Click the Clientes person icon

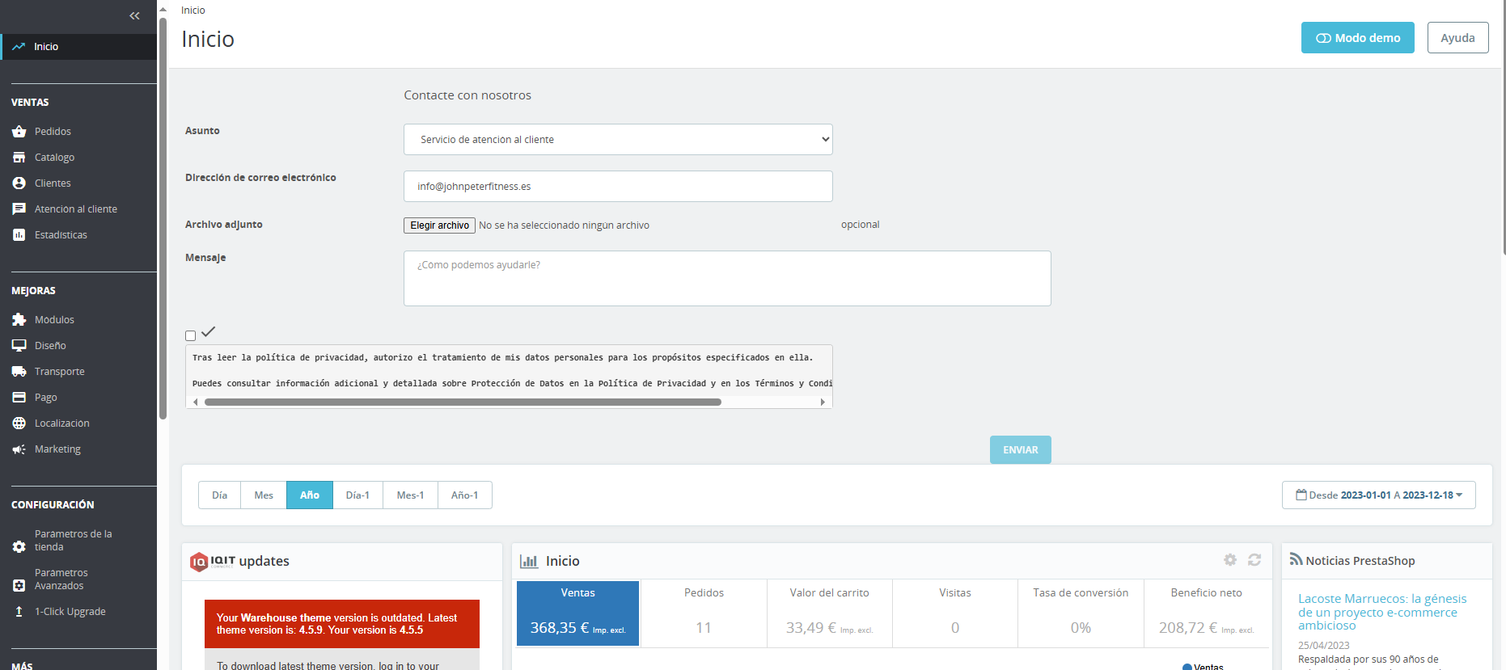point(19,183)
